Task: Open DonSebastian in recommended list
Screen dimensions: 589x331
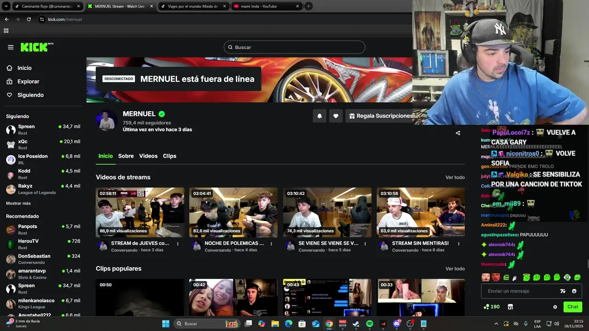Action: (x=43, y=259)
